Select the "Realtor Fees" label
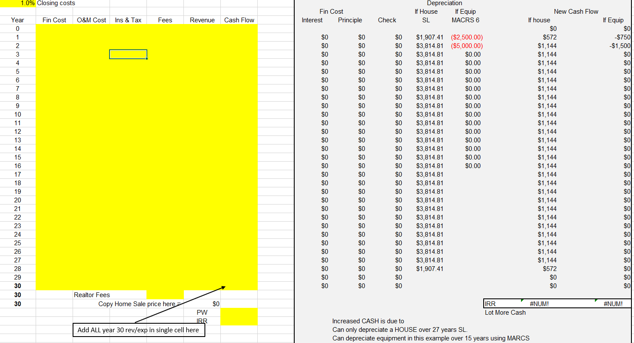This screenshot has height=343, width=634. (x=92, y=295)
